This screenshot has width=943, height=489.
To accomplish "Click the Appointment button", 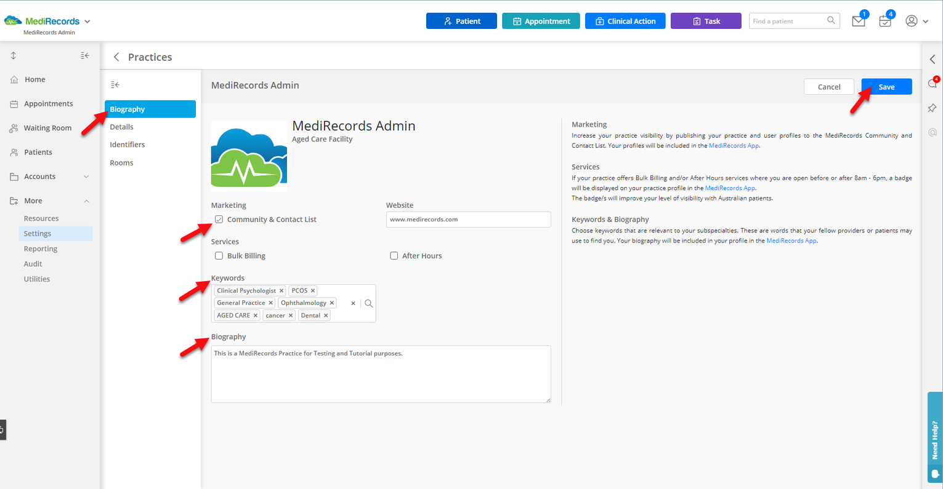I will click(541, 21).
